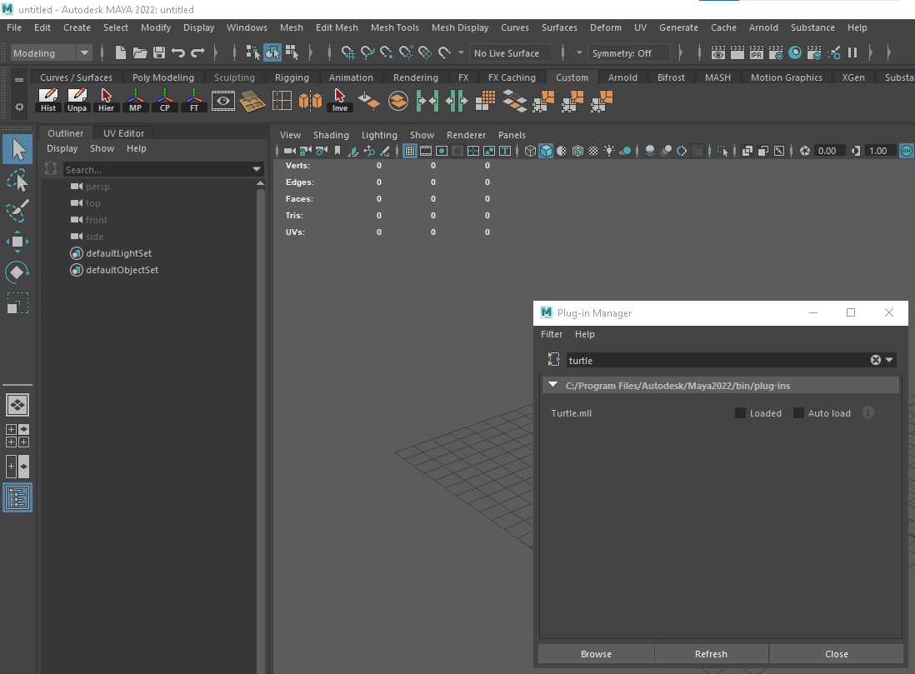Click the Browse button in Plug-in Manager
The height and width of the screenshot is (674, 915).
[x=595, y=653]
